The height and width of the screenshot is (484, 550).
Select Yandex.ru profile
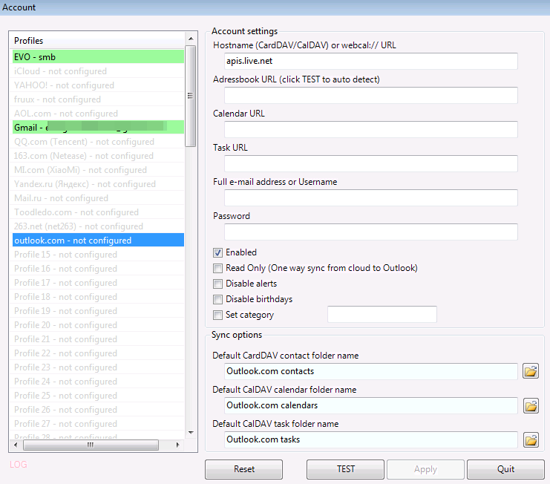(x=98, y=184)
